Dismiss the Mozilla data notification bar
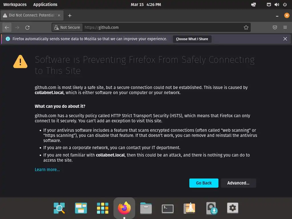 [x=285, y=39]
